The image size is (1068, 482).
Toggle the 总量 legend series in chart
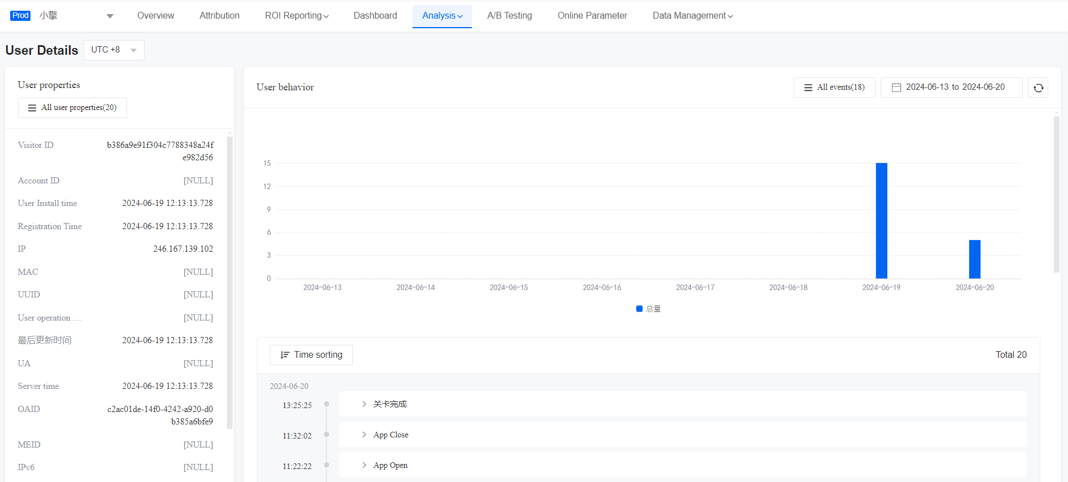click(648, 309)
